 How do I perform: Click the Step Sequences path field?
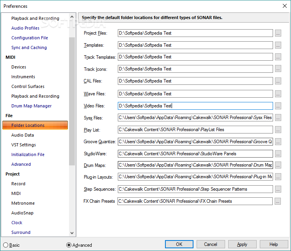(195, 189)
